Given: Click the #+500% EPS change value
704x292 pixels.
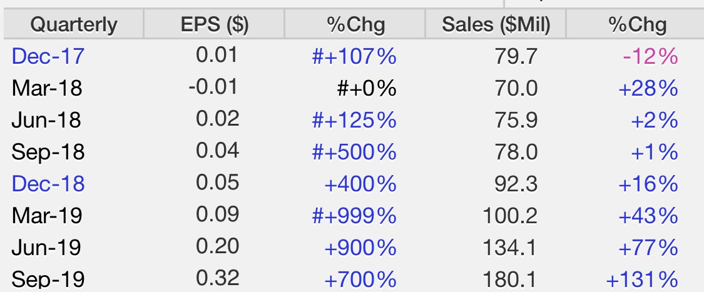Looking at the screenshot, I should [354, 152].
